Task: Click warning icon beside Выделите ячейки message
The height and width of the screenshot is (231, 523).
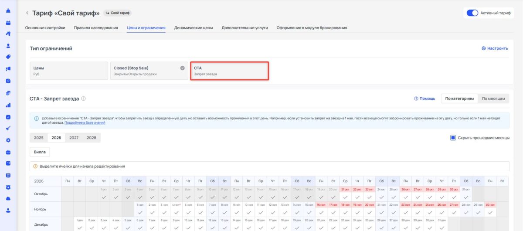Action: pos(35,166)
